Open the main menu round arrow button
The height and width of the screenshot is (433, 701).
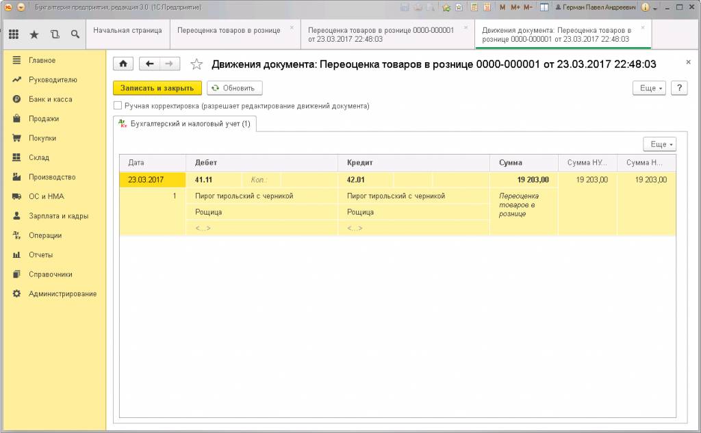click(21, 7)
